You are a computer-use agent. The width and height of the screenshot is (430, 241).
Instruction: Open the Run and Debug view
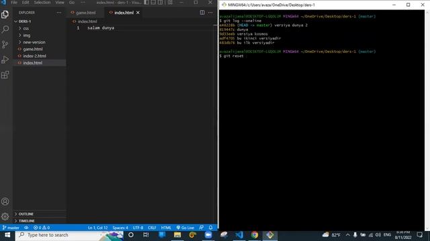click(x=5, y=60)
